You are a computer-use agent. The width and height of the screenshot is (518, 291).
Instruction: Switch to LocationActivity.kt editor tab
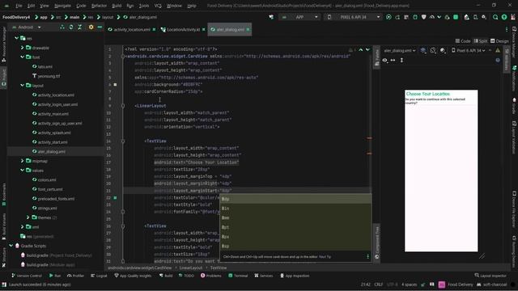point(183,29)
